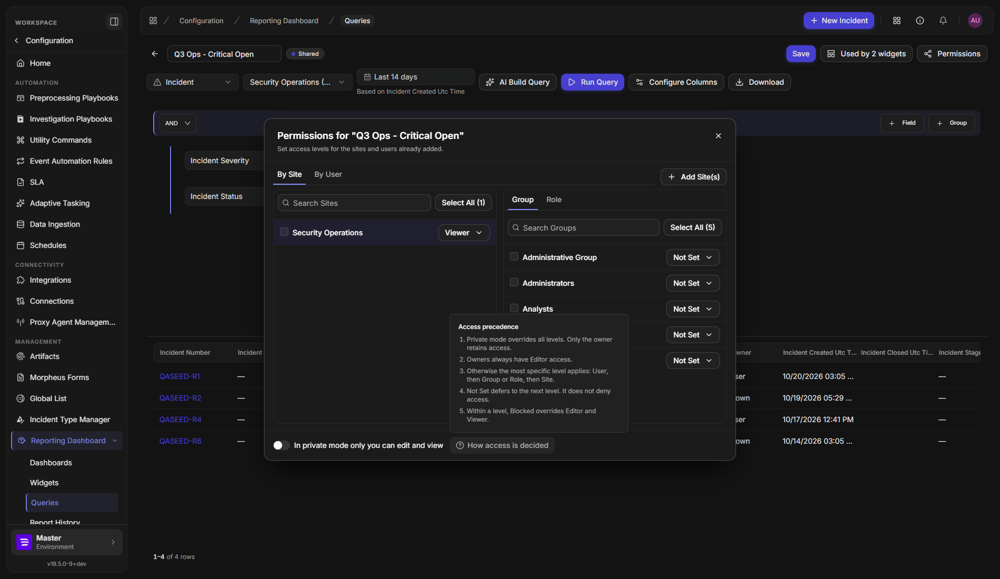The height and width of the screenshot is (579, 1000).
Task: Check the Analysts group checkbox
Action: click(x=514, y=308)
